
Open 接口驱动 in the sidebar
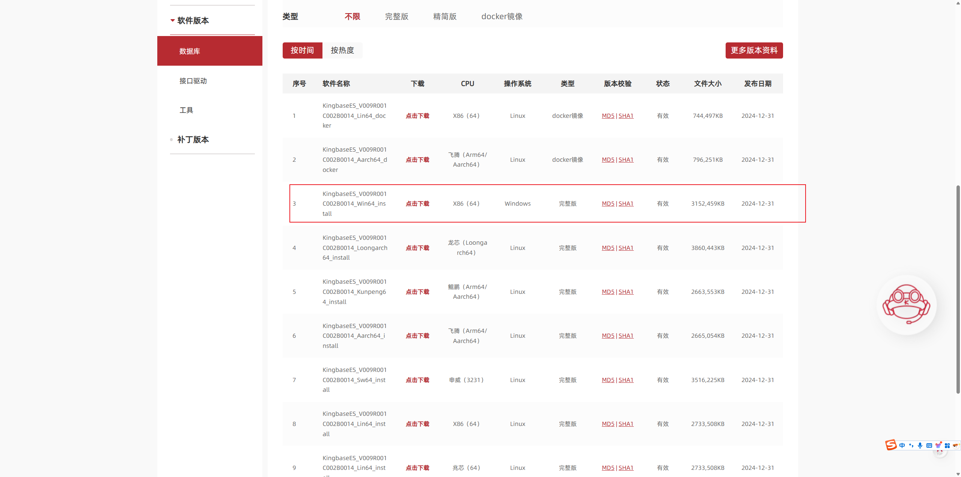coord(193,81)
